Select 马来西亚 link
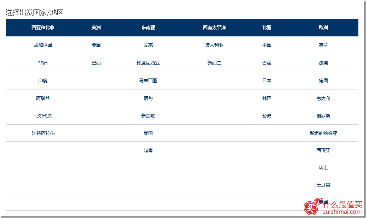Image resolution: width=366 pixels, height=218 pixels. [x=148, y=81]
